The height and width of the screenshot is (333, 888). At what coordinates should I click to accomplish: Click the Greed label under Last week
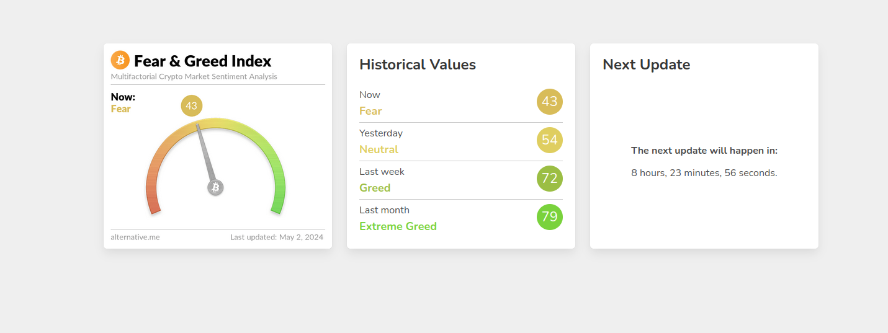tap(375, 188)
